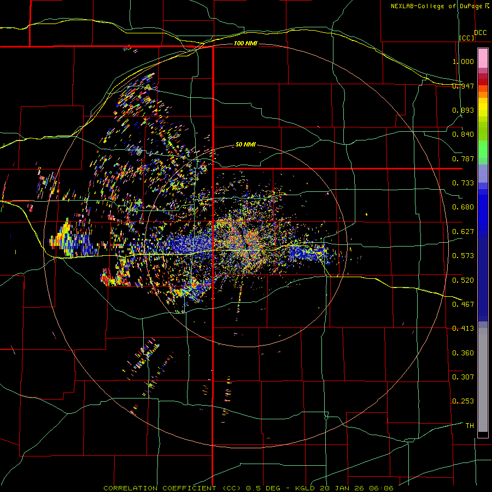Viewport: 492px width, 492px height.
Task: Select the 0.733 scale value
Action: point(463,183)
